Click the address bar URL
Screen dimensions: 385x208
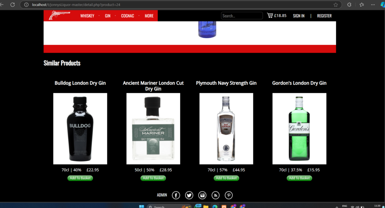point(76,4)
